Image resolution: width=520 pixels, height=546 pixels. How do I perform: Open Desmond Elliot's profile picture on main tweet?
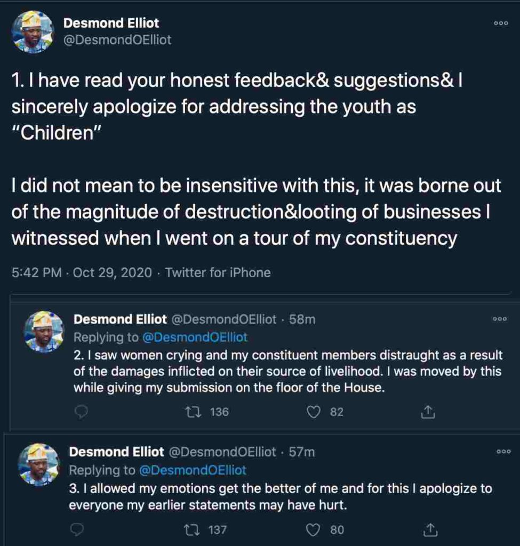pos(33,33)
